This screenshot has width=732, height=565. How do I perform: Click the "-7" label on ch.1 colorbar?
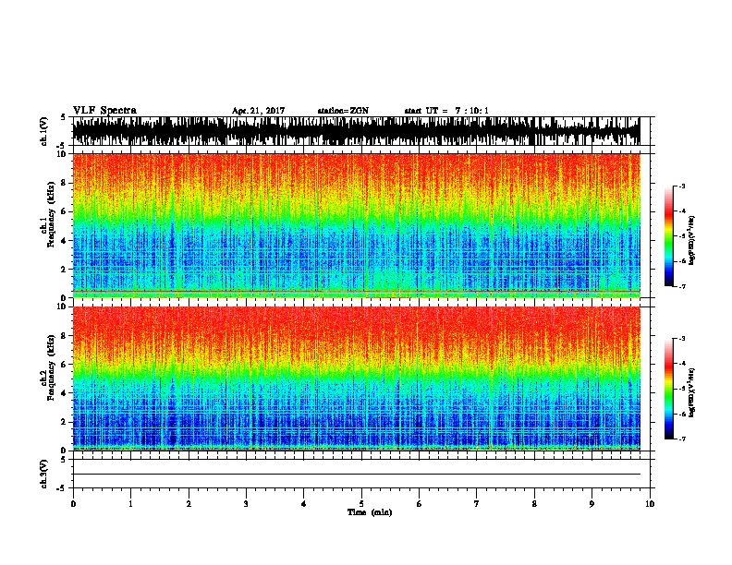pyautogui.click(x=682, y=286)
